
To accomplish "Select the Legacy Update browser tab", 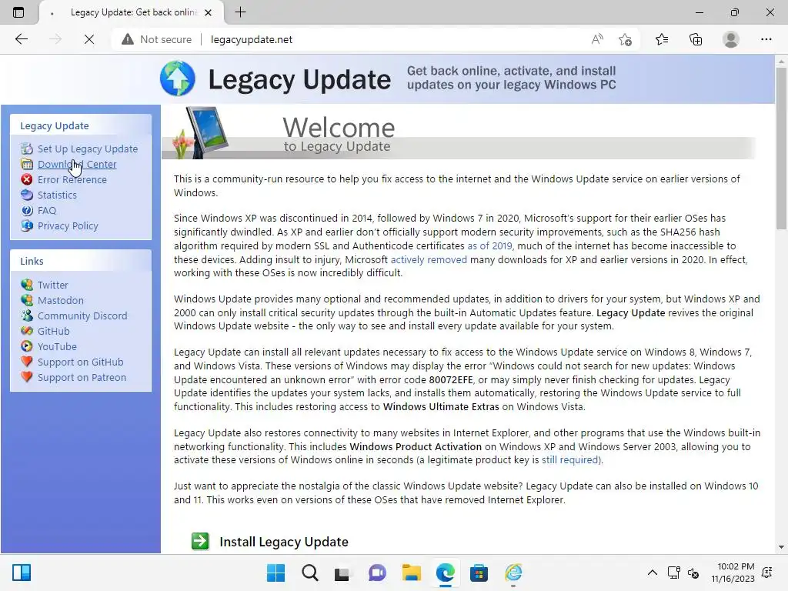I will pyautogui.click(x=132, y=12).
